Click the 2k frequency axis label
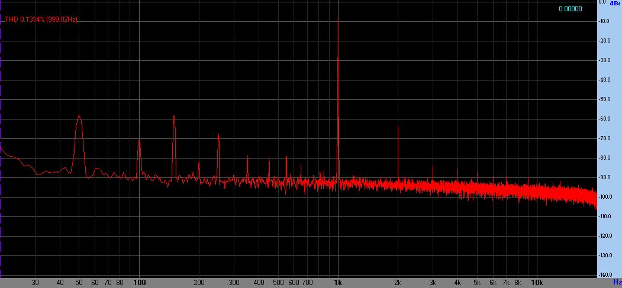The image size is (622, 288). pos(398,283)
